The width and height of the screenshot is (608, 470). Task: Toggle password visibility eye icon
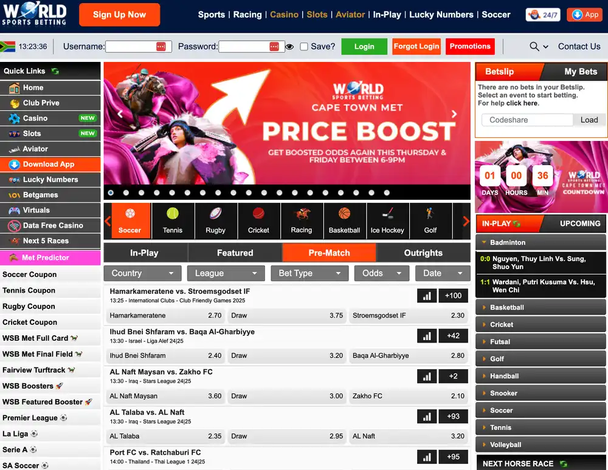[x=289, y=47]
